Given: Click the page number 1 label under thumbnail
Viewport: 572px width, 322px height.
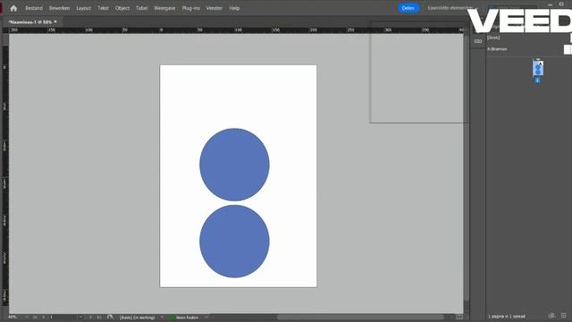Looking at the screenshot, I should click(x=537, y=80).
